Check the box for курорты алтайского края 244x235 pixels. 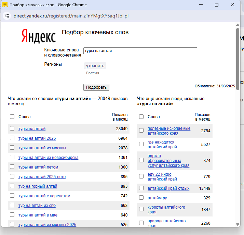(x=141, y=209)
